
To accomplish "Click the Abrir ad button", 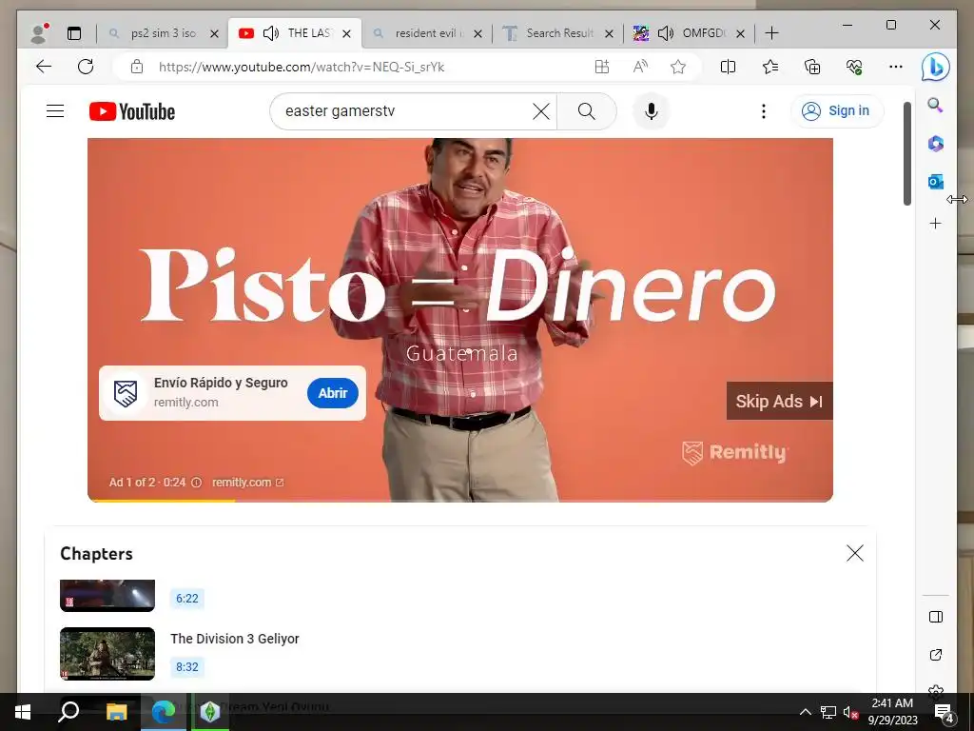I will pos(333,393).
